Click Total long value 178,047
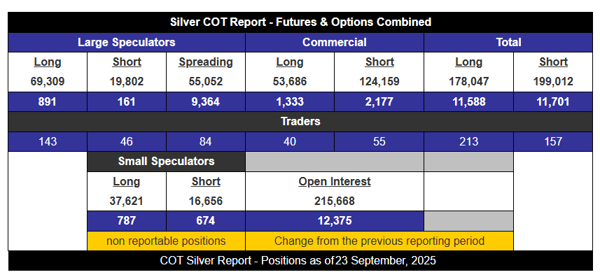600x277 pixels. click(469, 82)
